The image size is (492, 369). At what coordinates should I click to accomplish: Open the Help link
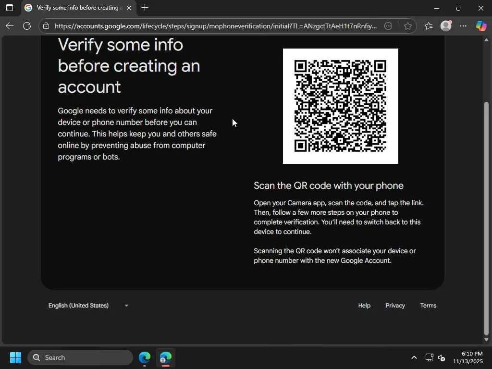click(364, 305)
